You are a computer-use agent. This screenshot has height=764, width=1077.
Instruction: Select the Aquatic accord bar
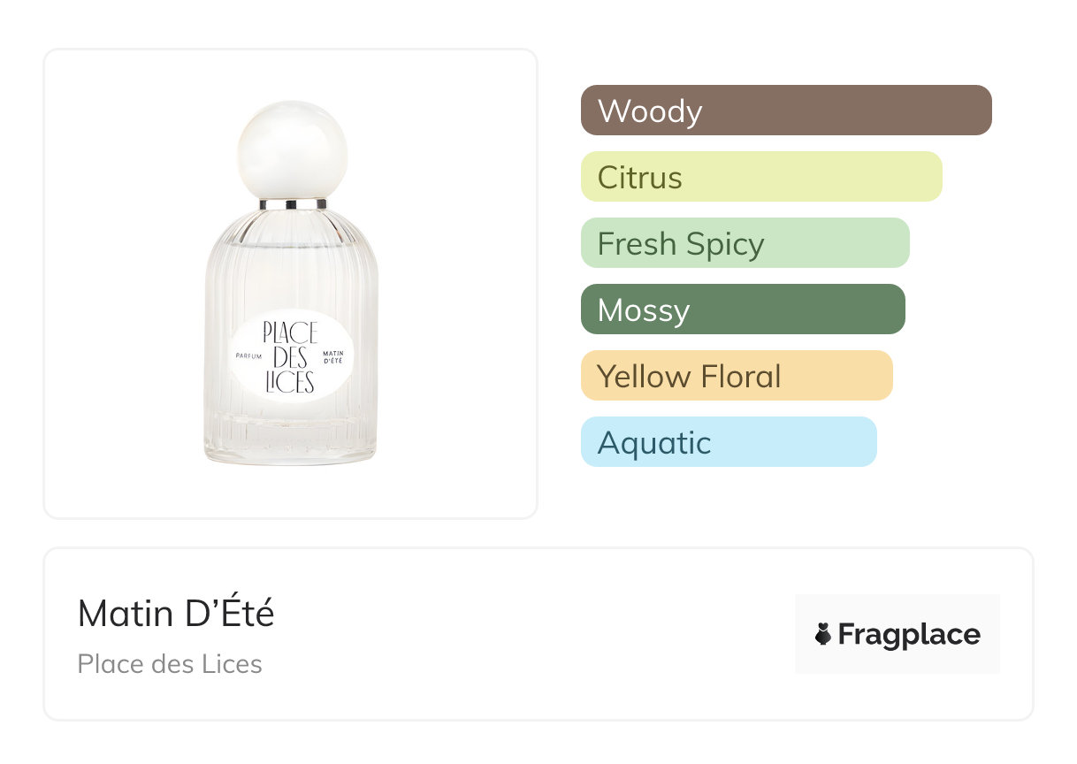728,442
